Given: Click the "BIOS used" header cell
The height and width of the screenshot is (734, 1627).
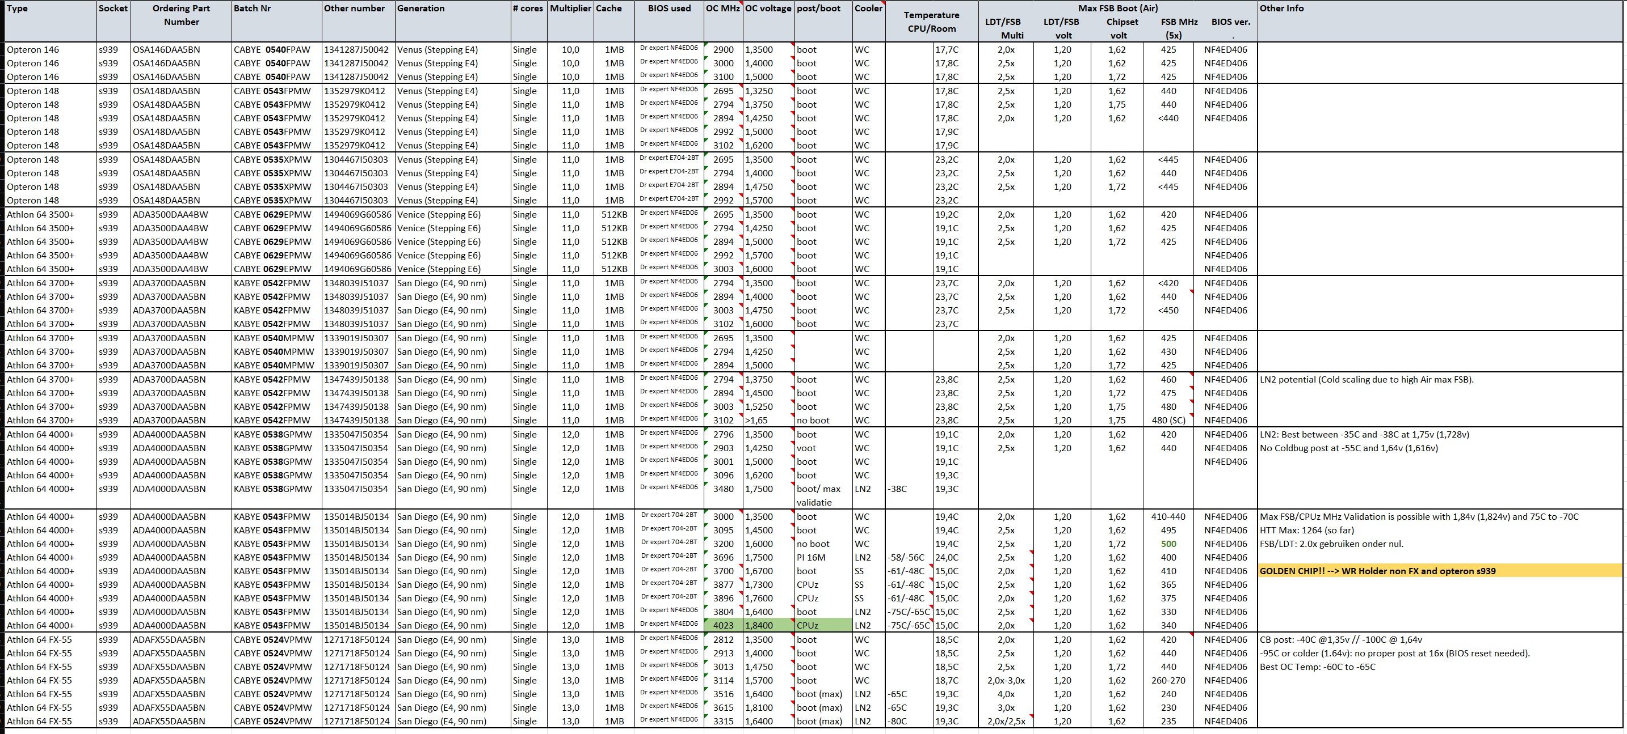Looking at the screenshot, I should click(669, 8).
